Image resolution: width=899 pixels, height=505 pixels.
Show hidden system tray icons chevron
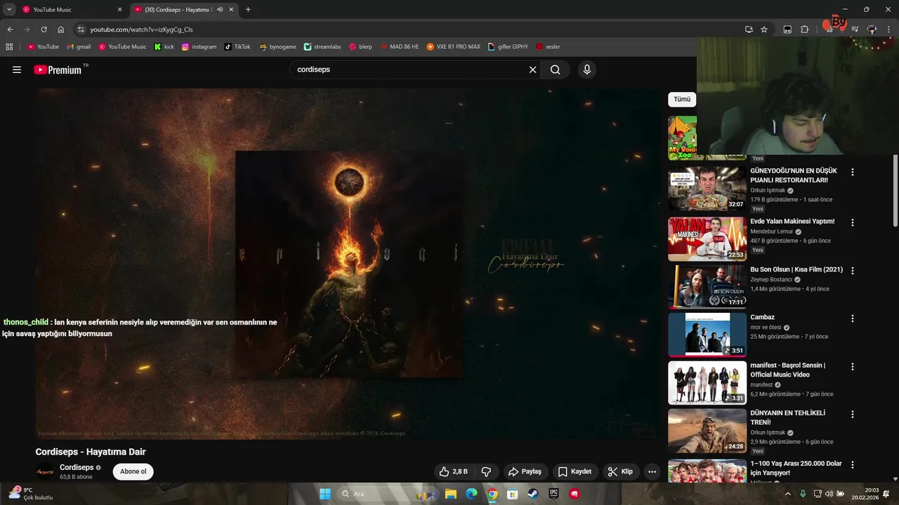pos(788,494)
